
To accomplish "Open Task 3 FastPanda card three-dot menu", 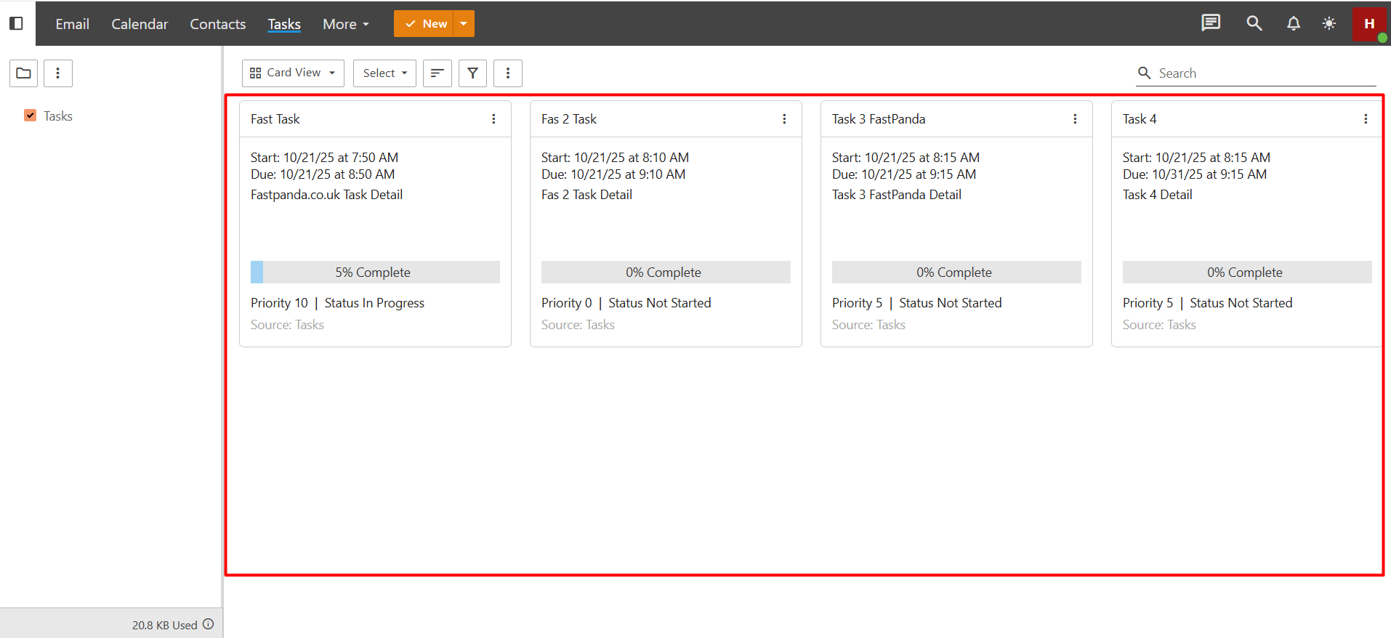I will point(1075,119).
